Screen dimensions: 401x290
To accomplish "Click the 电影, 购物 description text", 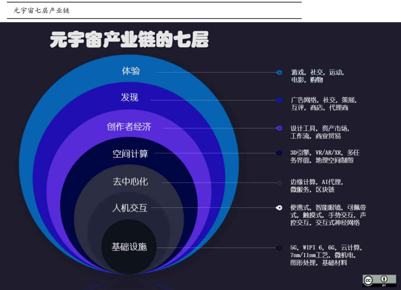I will (x=307, y=80).
